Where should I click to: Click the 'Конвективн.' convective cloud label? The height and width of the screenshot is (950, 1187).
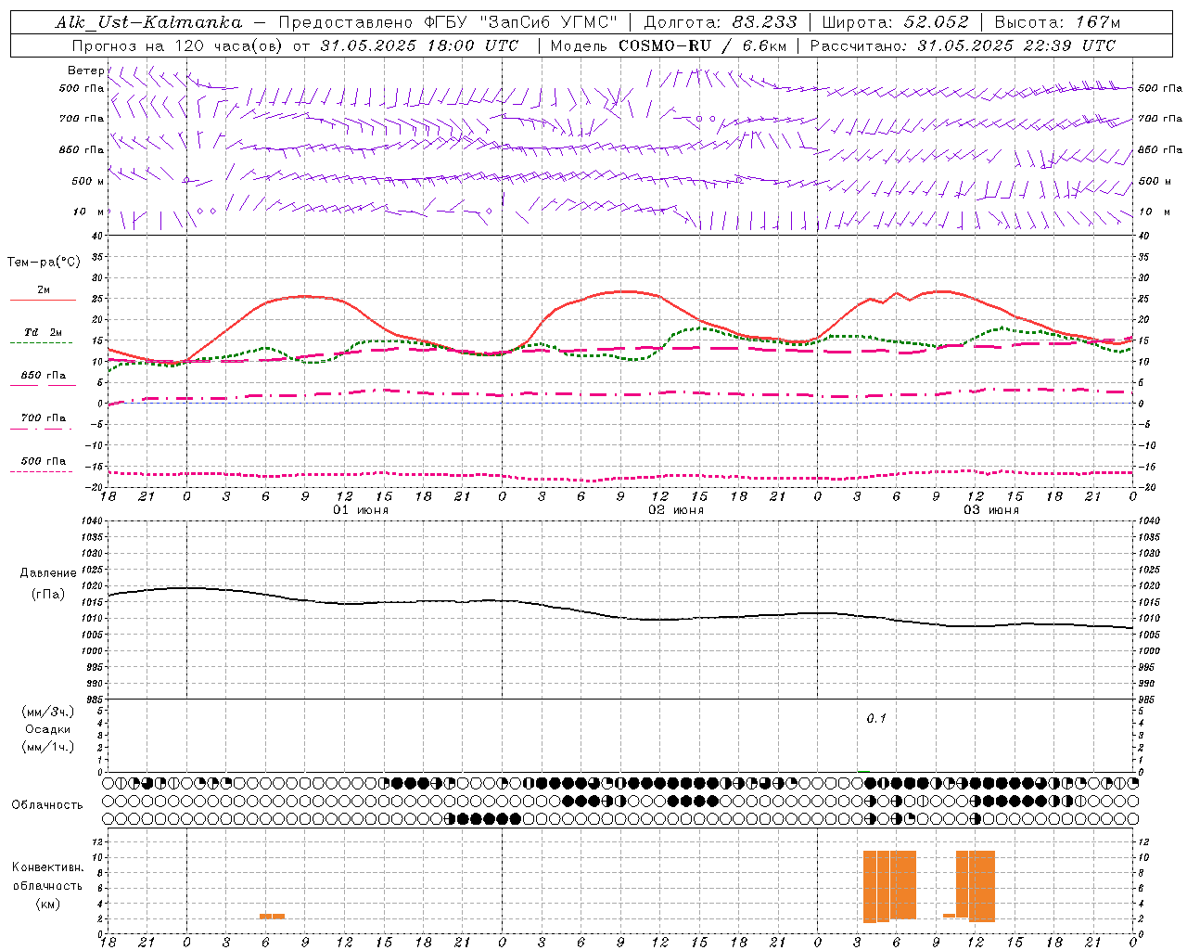click(48, 867)
